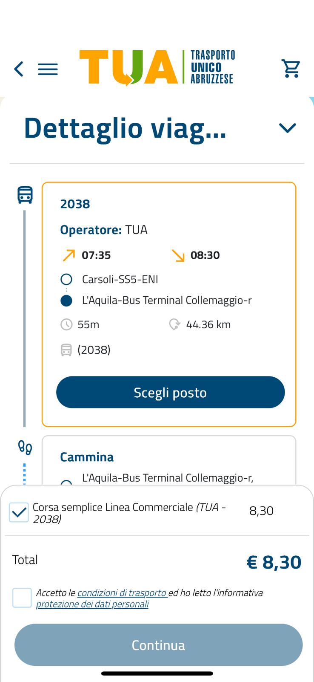Tap the distance icon beside 44.36 km

174,325
